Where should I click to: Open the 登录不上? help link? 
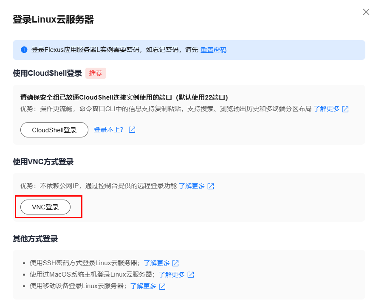(x=108, y=129)
